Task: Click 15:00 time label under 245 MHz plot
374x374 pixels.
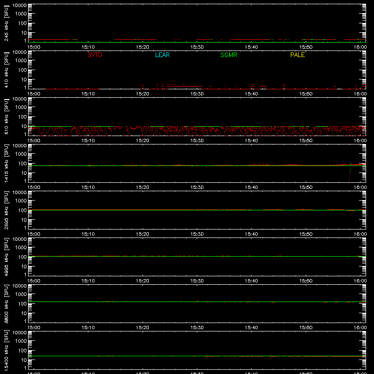Action: click(34, 47)
